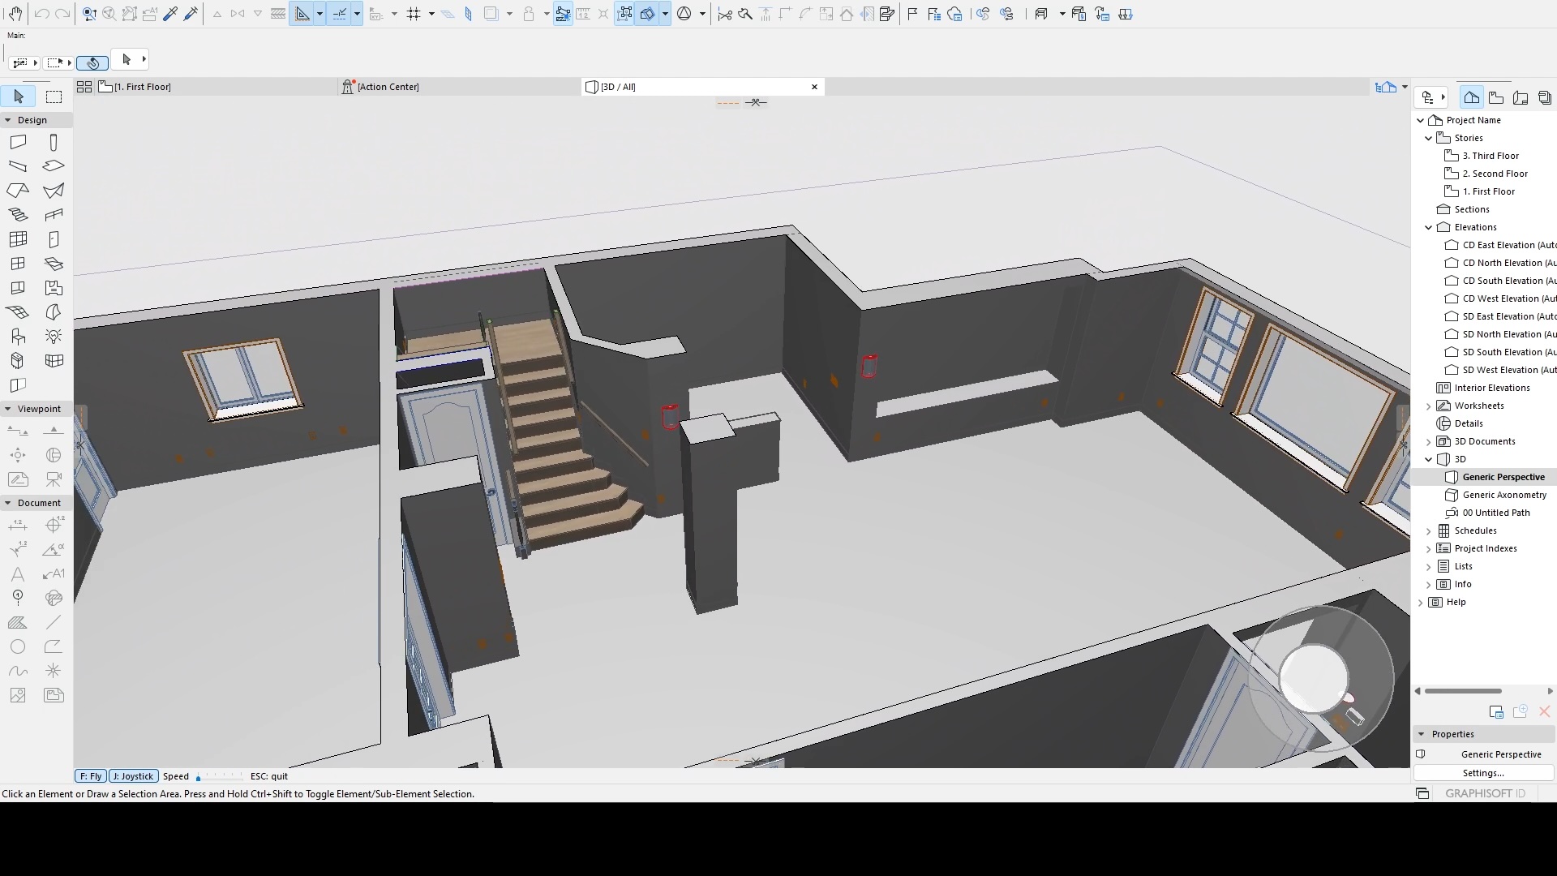Open the Action Center tab
This screenshot has height=876, width=1557.
tap(388, 87)
